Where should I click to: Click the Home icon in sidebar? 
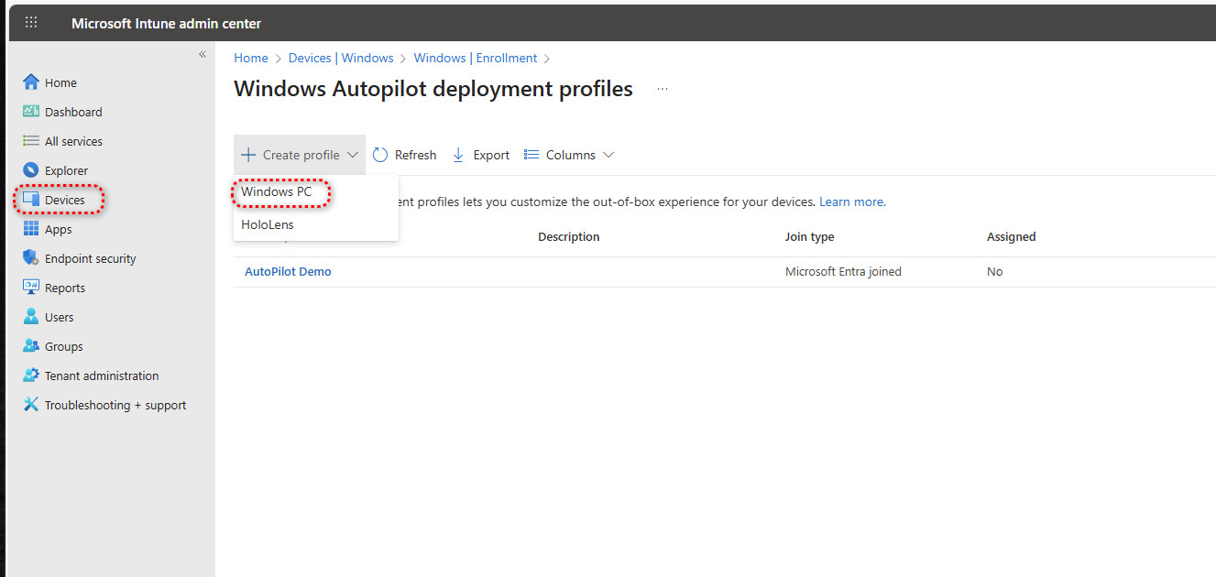[31, 82]
